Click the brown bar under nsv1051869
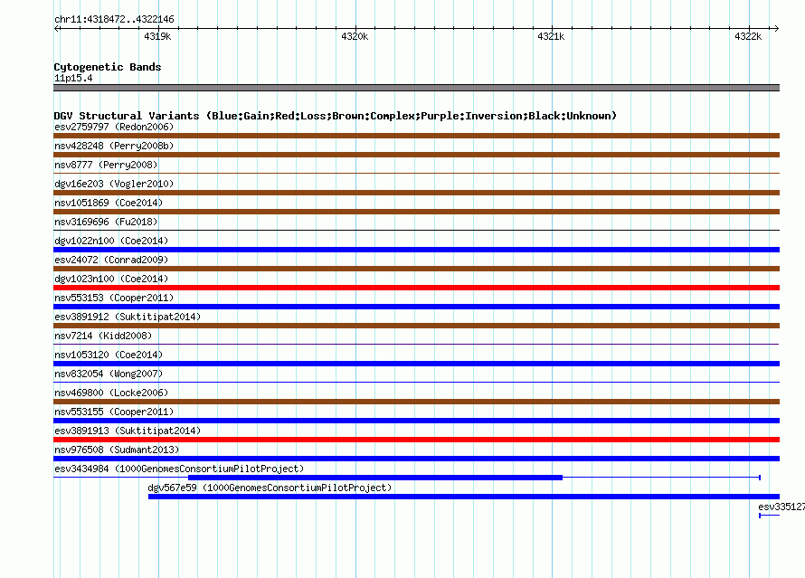This screenshot has height=578, width=805. [416, 212]
